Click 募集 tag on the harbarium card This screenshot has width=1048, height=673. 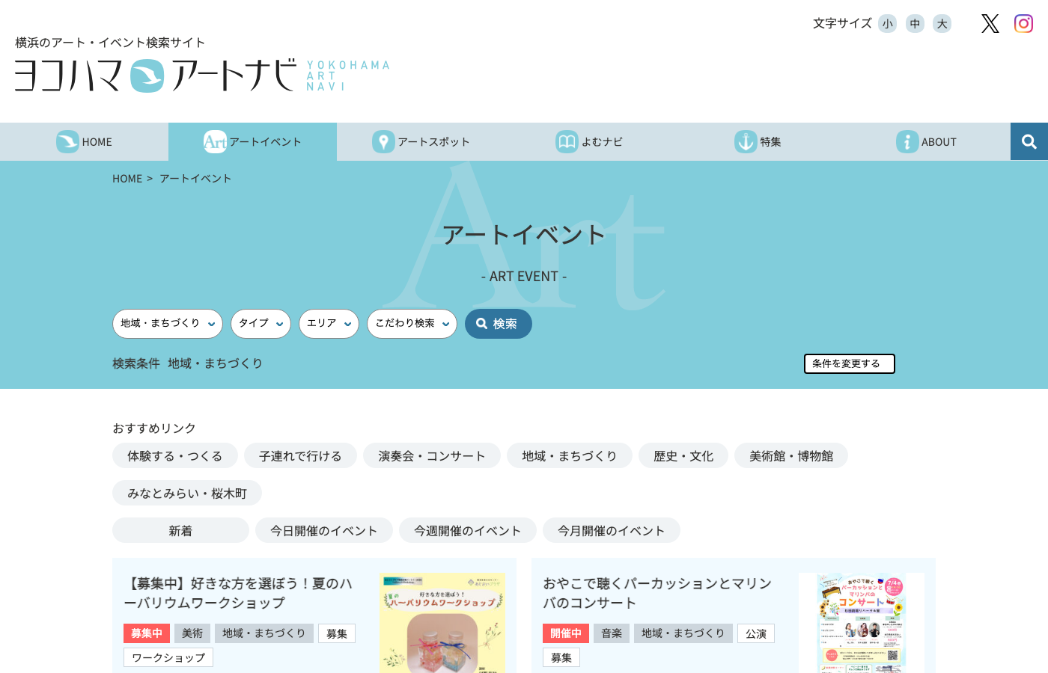pyautogui.click(x=337, y=633)
